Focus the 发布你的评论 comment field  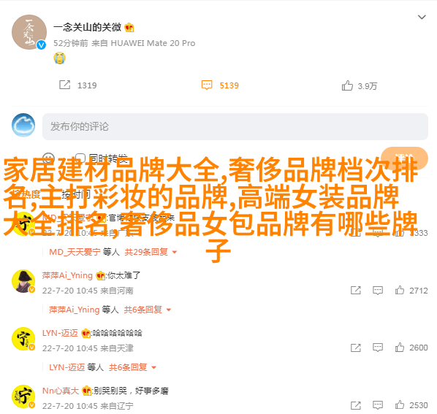235,126
